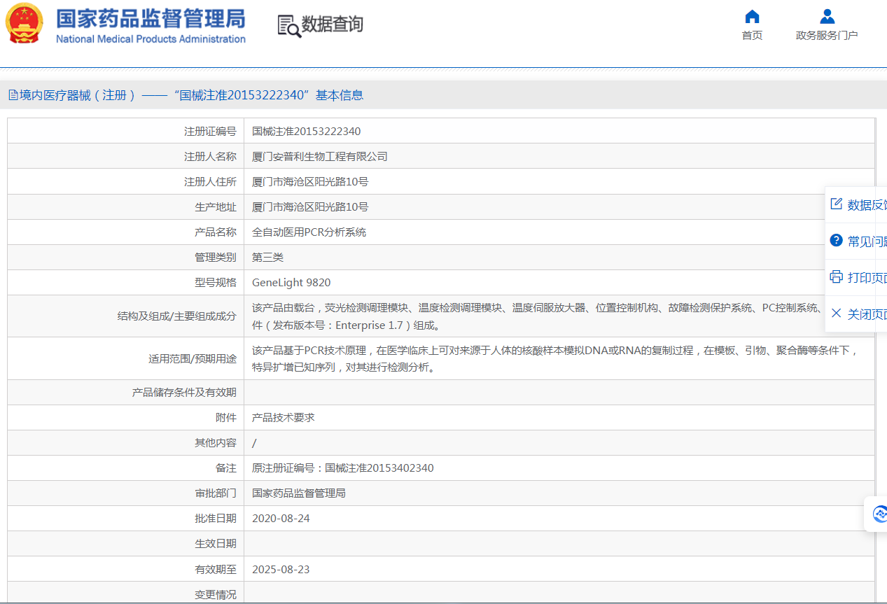This screenshot has width=887, height=604.
Task: Click the 常见问题 question mark icon
Action: 836,241
